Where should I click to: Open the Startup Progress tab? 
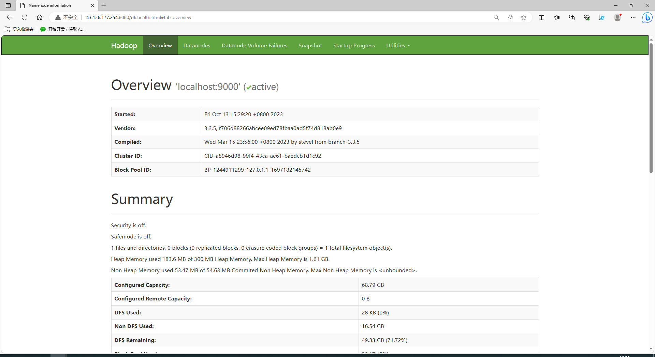pos(354,45)
